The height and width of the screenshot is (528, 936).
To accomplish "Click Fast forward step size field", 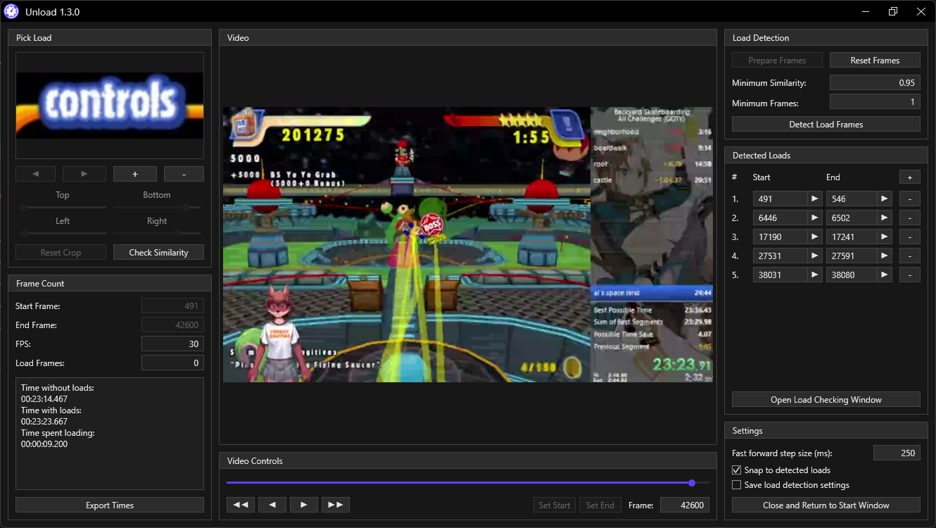I will (x=897, y=453).
